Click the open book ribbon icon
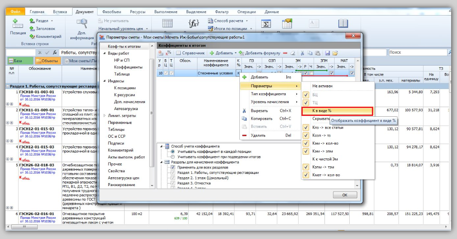457x239 pixels. click(343, 24)
